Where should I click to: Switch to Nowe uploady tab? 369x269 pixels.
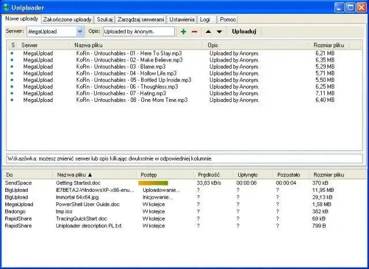(21, 19)
